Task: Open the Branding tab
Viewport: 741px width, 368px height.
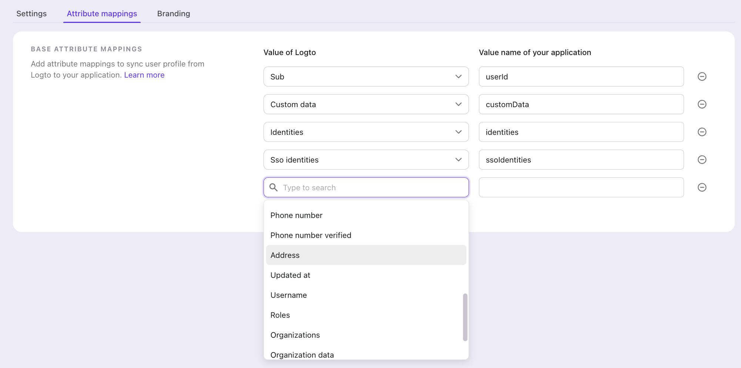Action: 173,13
